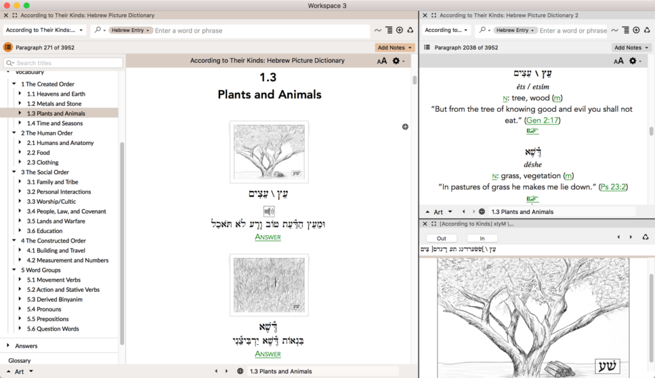
Task: Toggle the wavy line icon in left toolbar
Action: click(377, 30)
